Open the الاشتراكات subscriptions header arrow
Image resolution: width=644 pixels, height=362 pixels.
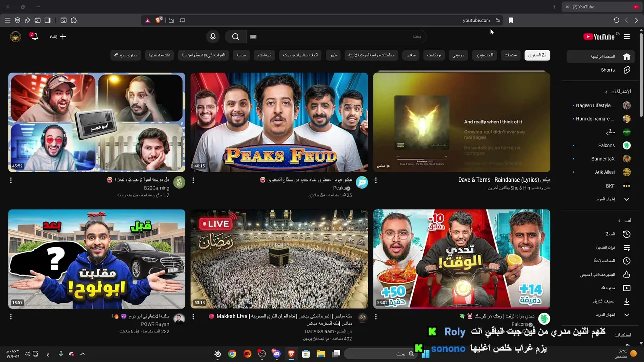pyautogui.click(x=606, y=92)
